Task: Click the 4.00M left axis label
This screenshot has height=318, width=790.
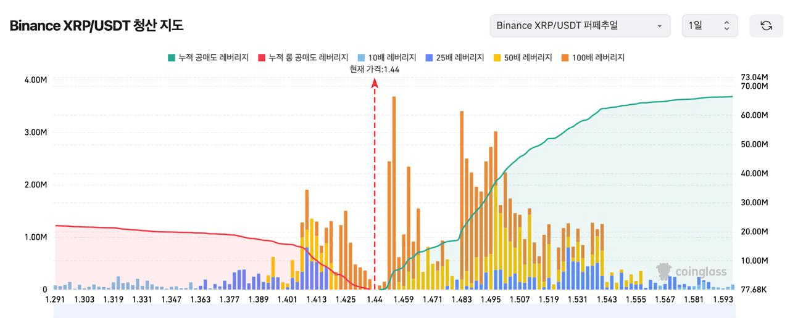Action: tap(36, 80)
